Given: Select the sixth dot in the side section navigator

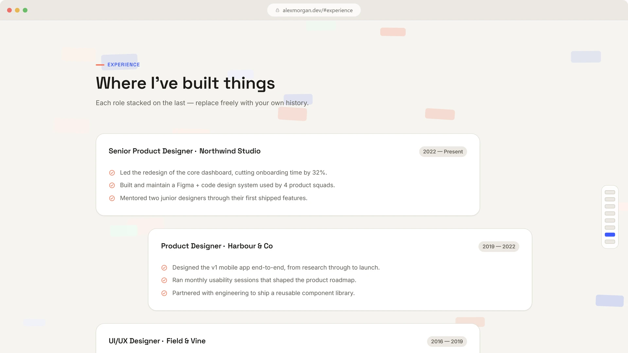Looking at the screenshot, I should coord(610,227).
